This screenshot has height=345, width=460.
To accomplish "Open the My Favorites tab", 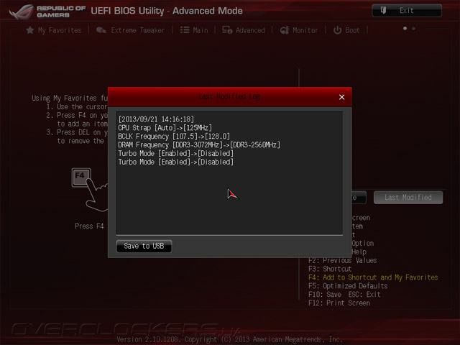I will (54, 30).
